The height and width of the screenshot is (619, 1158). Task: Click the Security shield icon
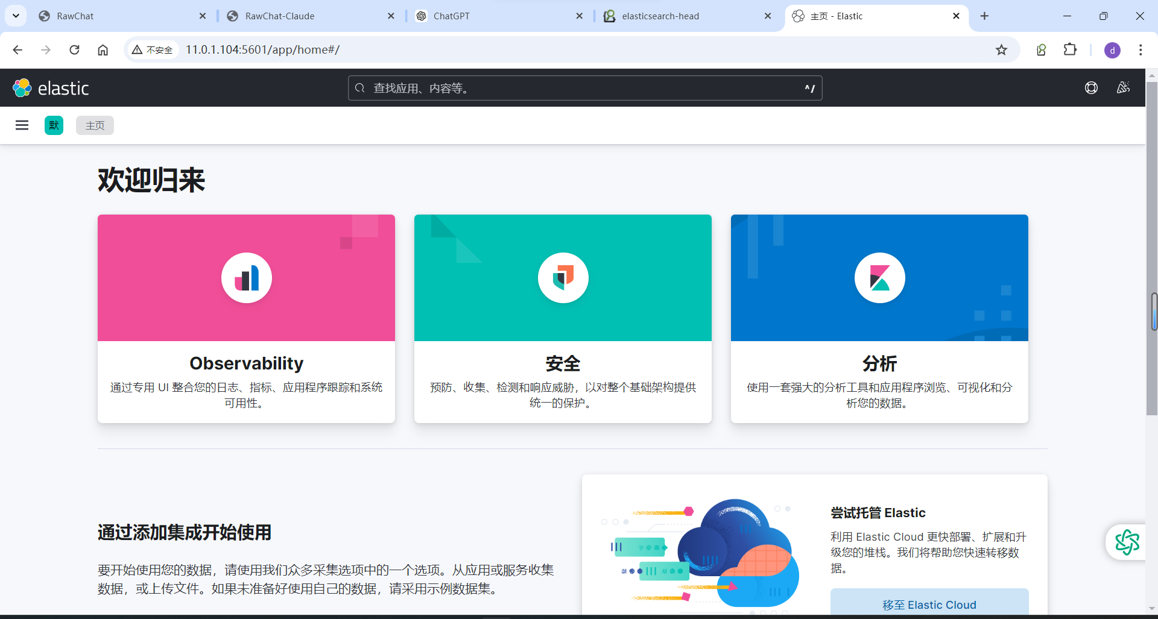click(x=563, y=278)
